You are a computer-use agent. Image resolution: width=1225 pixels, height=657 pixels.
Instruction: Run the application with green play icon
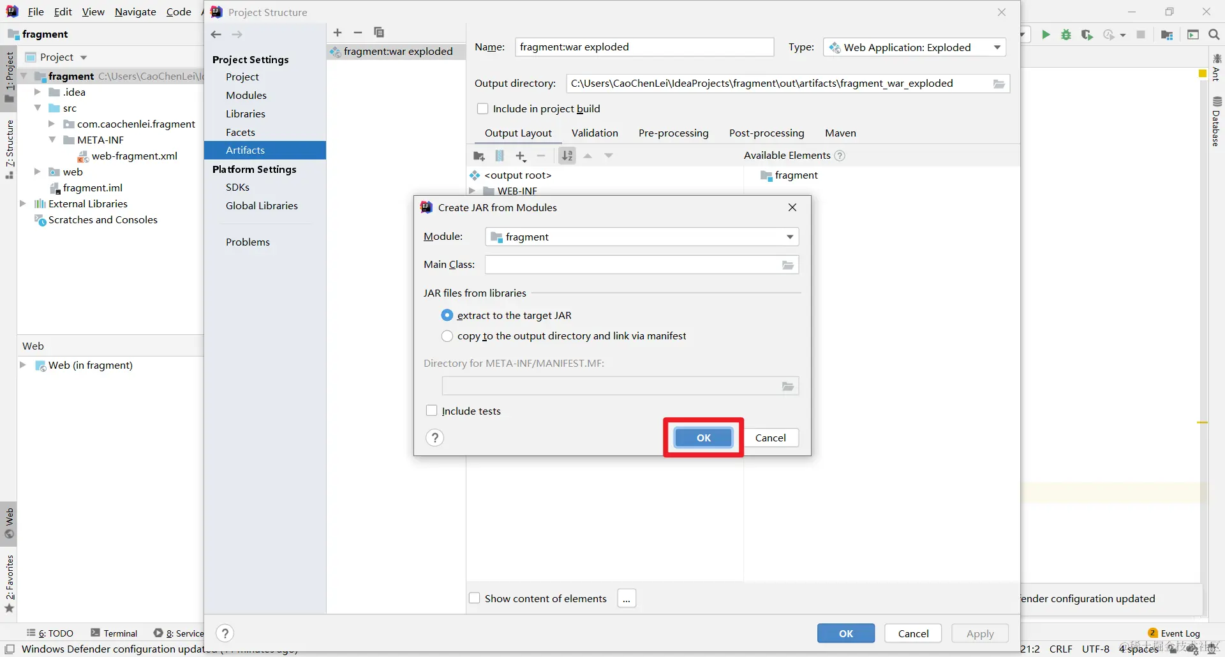tap(1046, 34)
